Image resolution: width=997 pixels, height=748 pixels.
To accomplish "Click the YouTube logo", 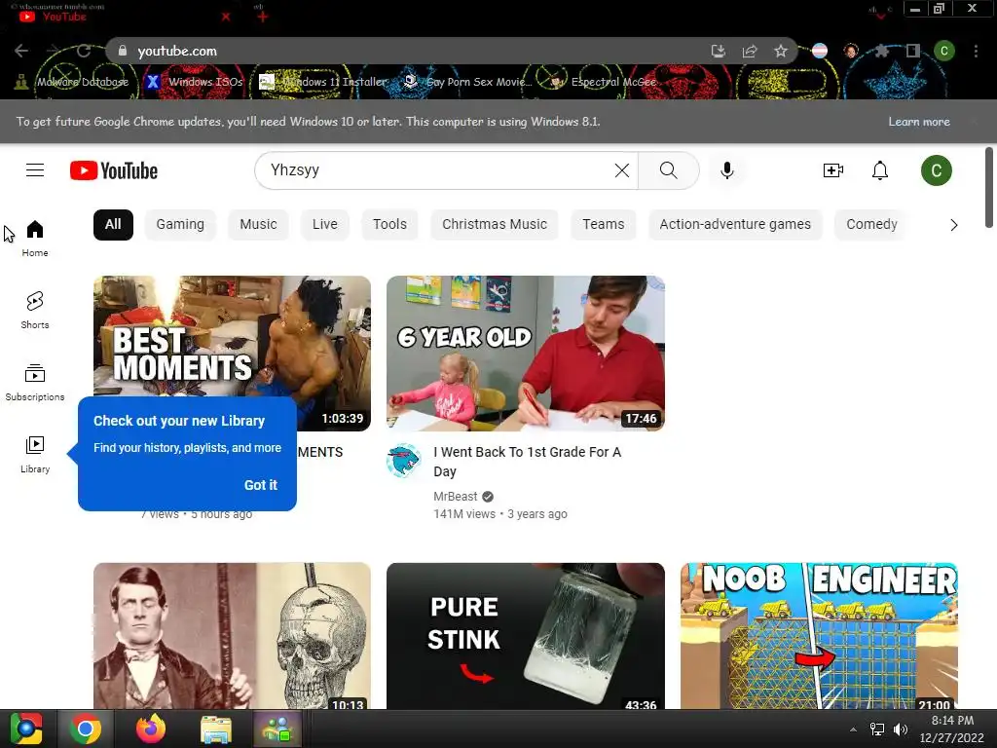I will coord(114,170).
